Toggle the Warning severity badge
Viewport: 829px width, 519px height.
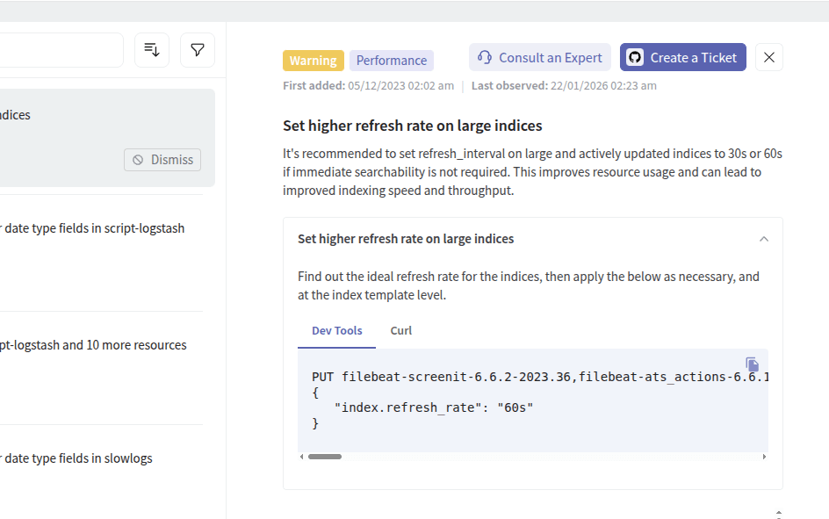(x=313, y=61)
